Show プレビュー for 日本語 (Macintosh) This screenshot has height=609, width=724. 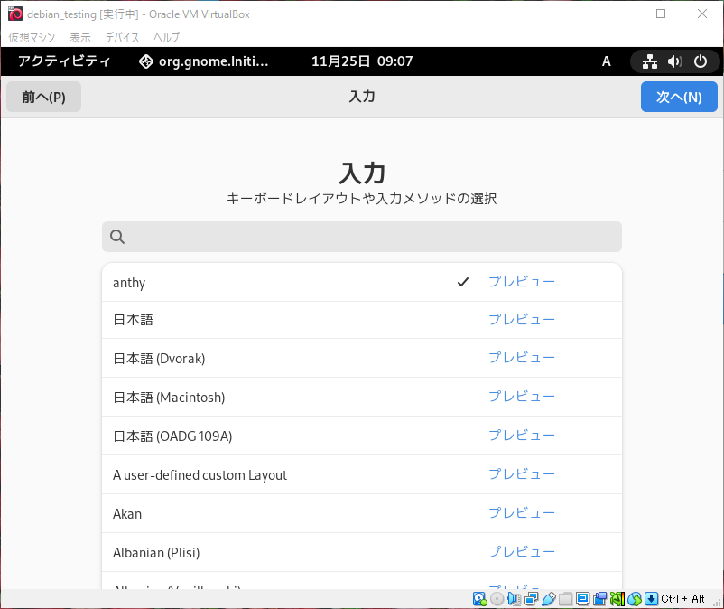click(522, 397)
